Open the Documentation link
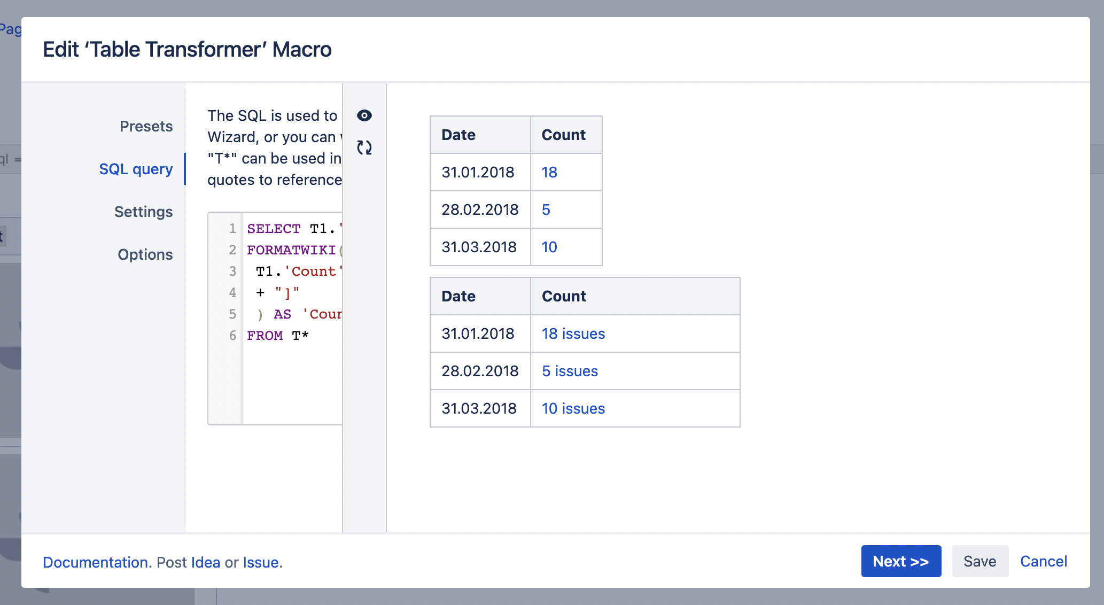 [95, 562]
